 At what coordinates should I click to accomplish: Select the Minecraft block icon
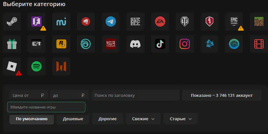coord(259,21)
